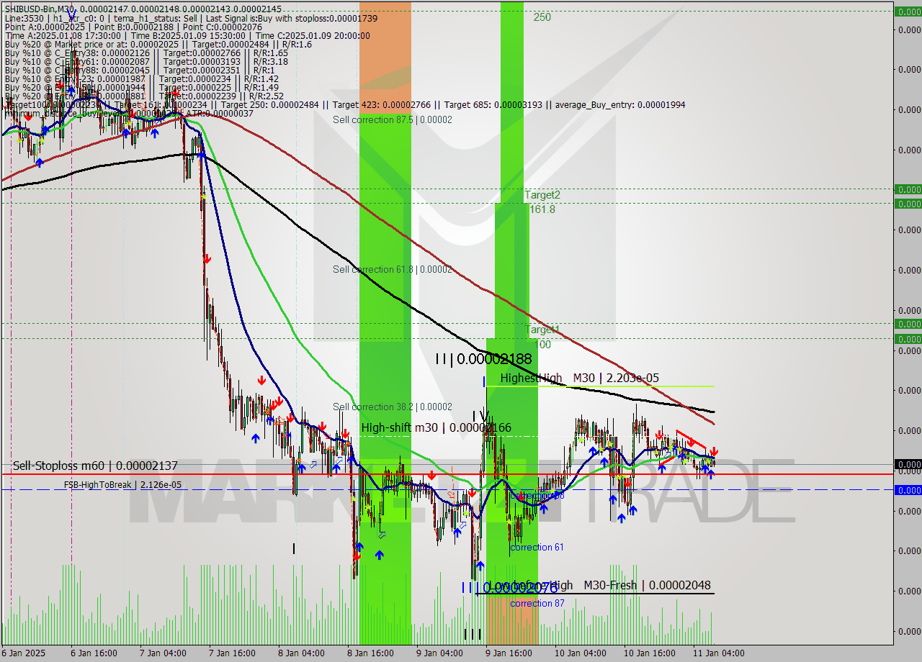Click the '8 Jan 16:00' time axis label
Viewport: 922px width, 662px height.
370,653
